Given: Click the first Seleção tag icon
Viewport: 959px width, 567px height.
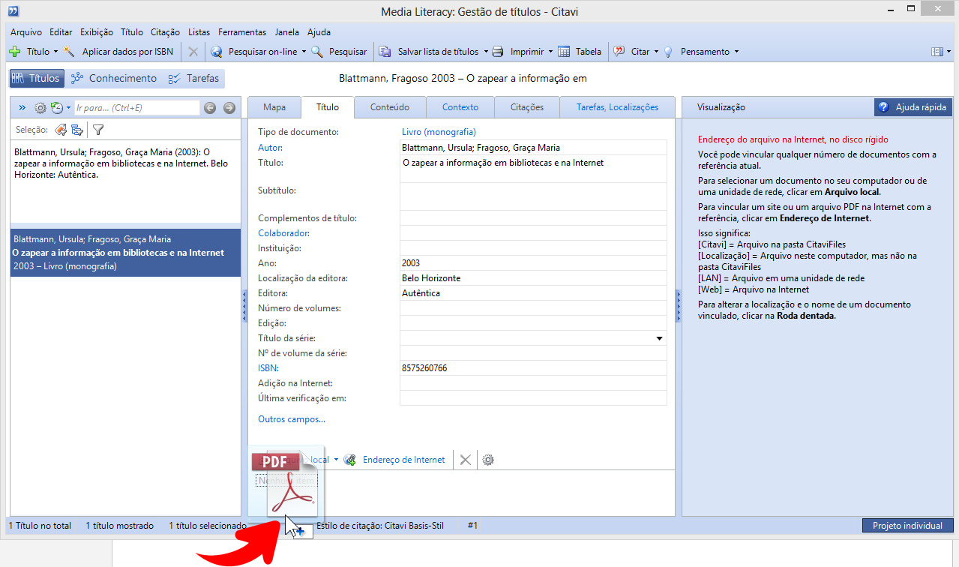Looking at the screenshot, I should (61, 130).
